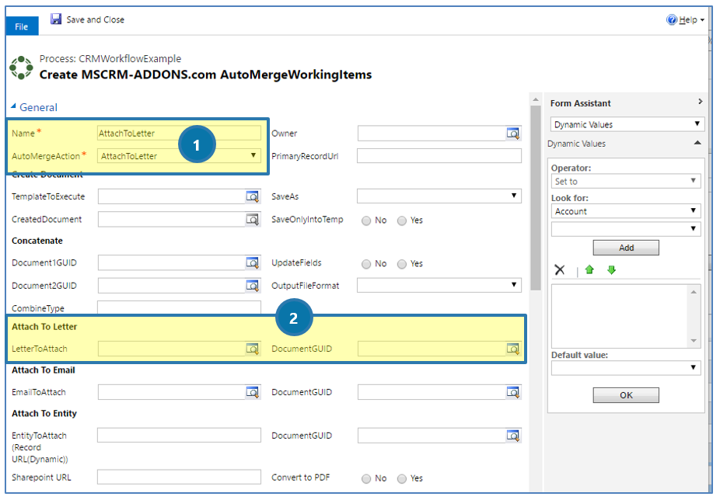The image size is (720, 500).
Task: Open the Document1GUID lookup icon
Action: coord(253,263)
